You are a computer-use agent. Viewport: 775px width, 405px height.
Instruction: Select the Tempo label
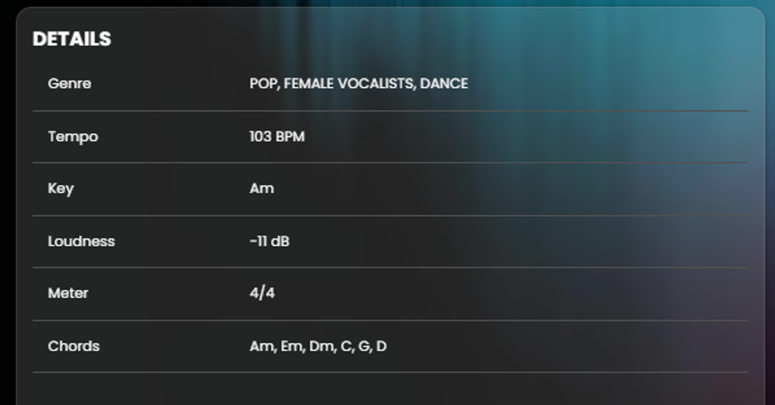tap(73, 136)
